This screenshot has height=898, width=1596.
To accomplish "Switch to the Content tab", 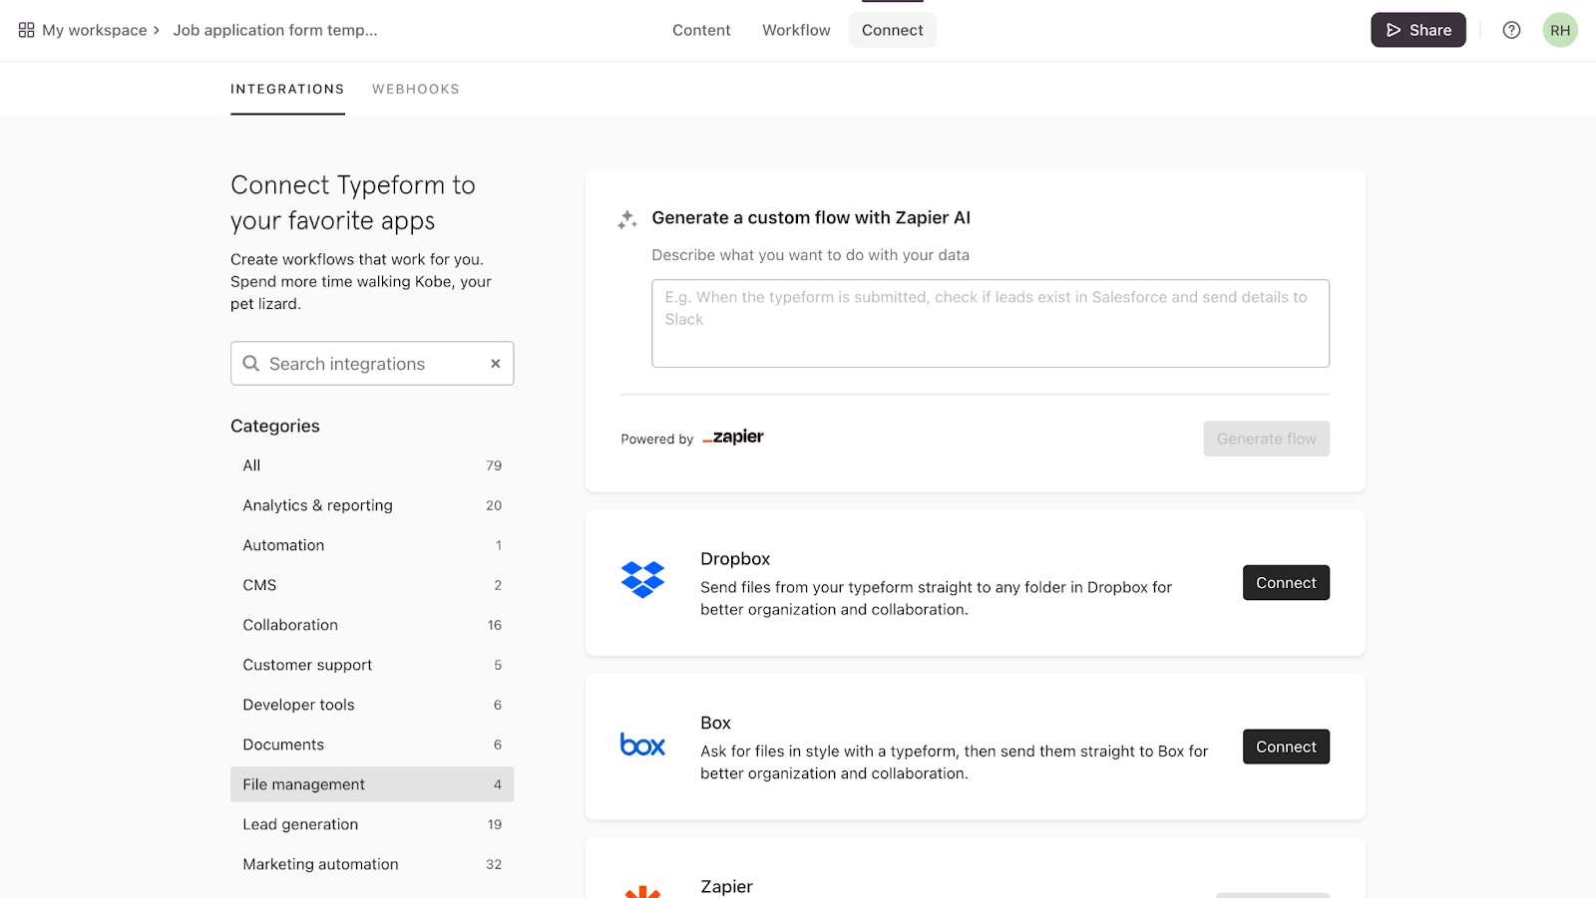I will coord(701,30).
